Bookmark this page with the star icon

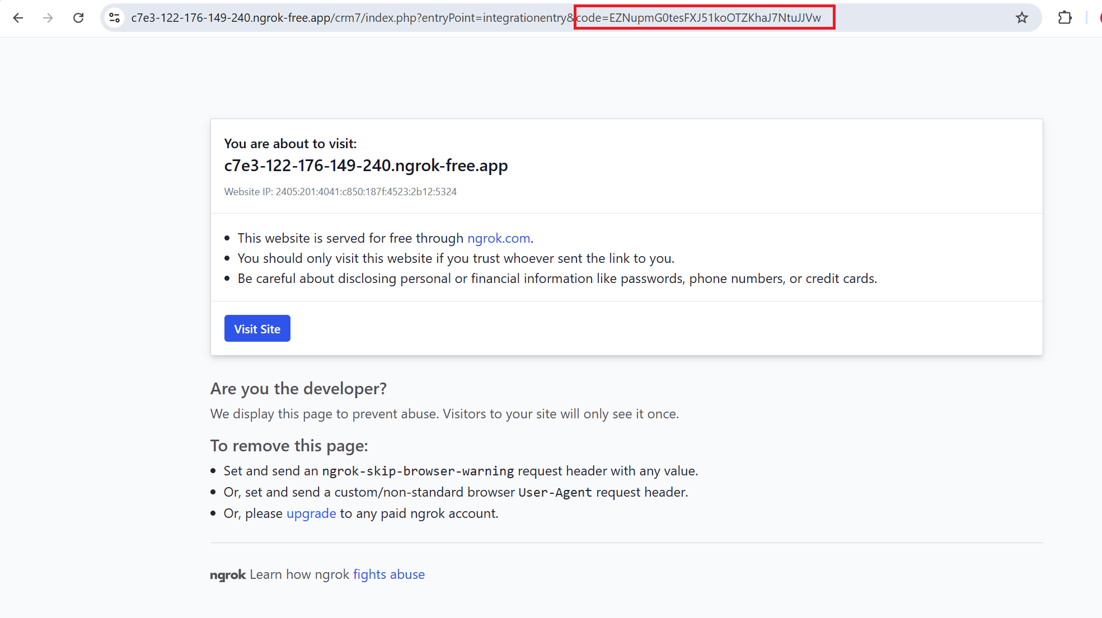click(x=1022, y=18)
